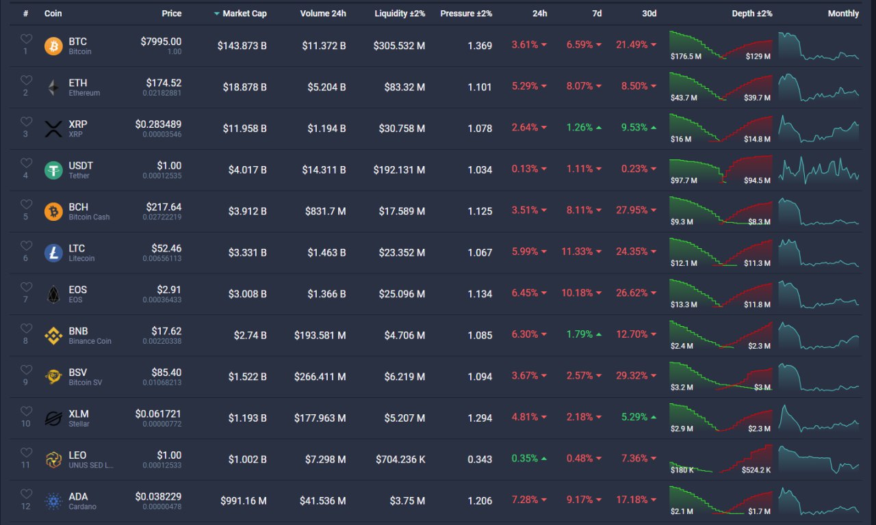The image size is (876, 525).
Task: Click ADA market cap $991.16 M
Action: 244,501
